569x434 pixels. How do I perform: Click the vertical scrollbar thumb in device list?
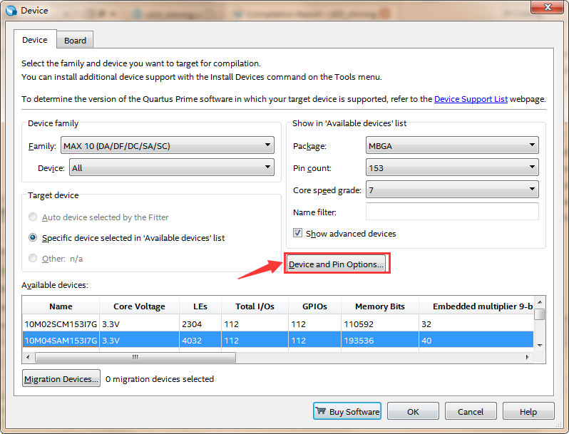click(540, 314)
